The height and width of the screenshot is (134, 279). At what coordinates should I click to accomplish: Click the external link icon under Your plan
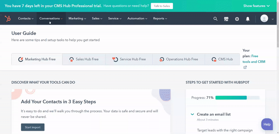click(x=245, y=67)
